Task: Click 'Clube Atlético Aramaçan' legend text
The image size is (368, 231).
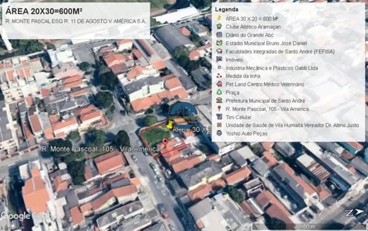Action: coord(253,27)
